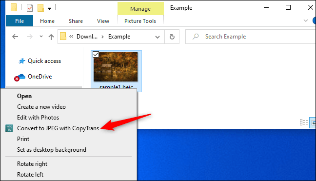Go forward with the Forward arrow
The height and width of the screenshot is (181, 316).
[30, 37]
